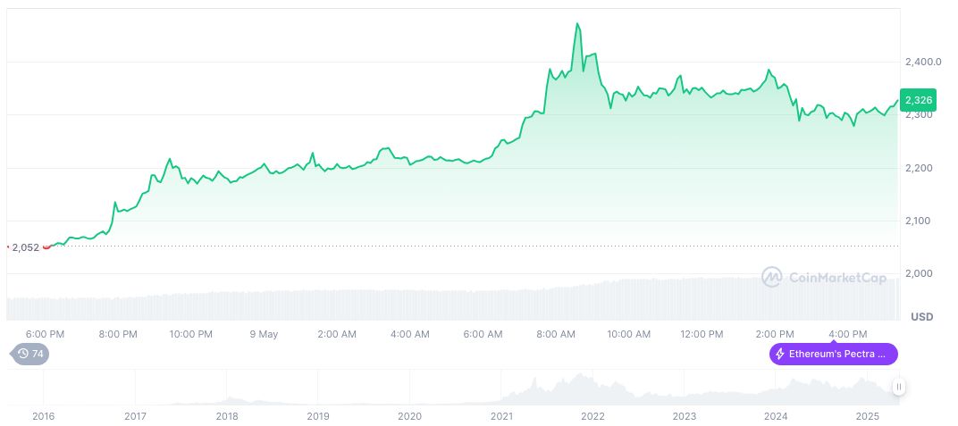Click the 2,400.0 price axis label
Viewport: 958px width, 426px height.
click(923, 62)
